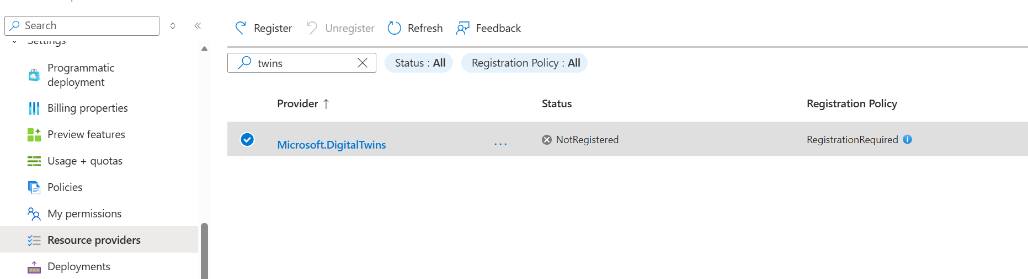Click the Registration Policy column header
The image size is (1028, 279).
pos(852,103)
